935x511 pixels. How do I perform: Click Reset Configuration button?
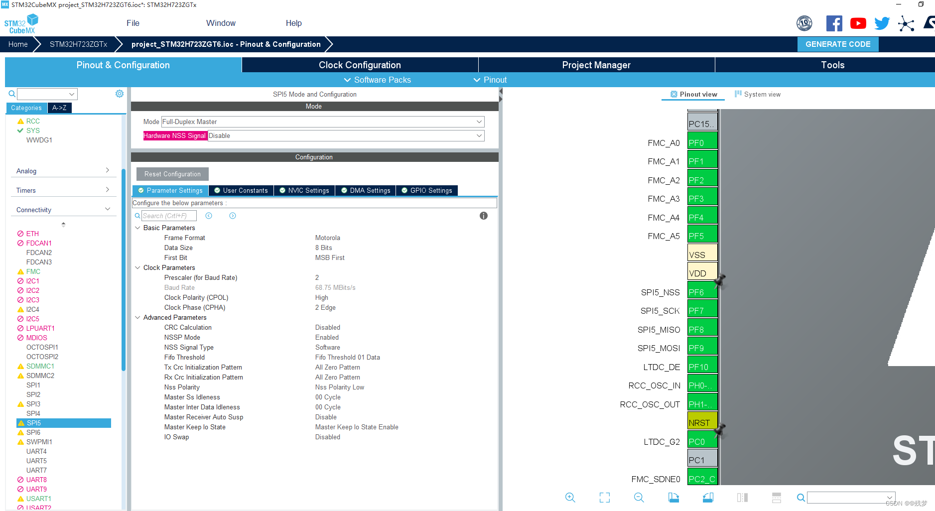point(172,174)
